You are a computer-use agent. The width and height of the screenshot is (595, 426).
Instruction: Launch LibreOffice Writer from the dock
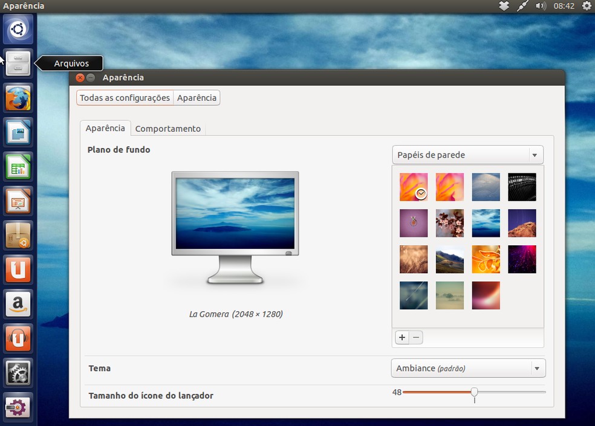18,132
